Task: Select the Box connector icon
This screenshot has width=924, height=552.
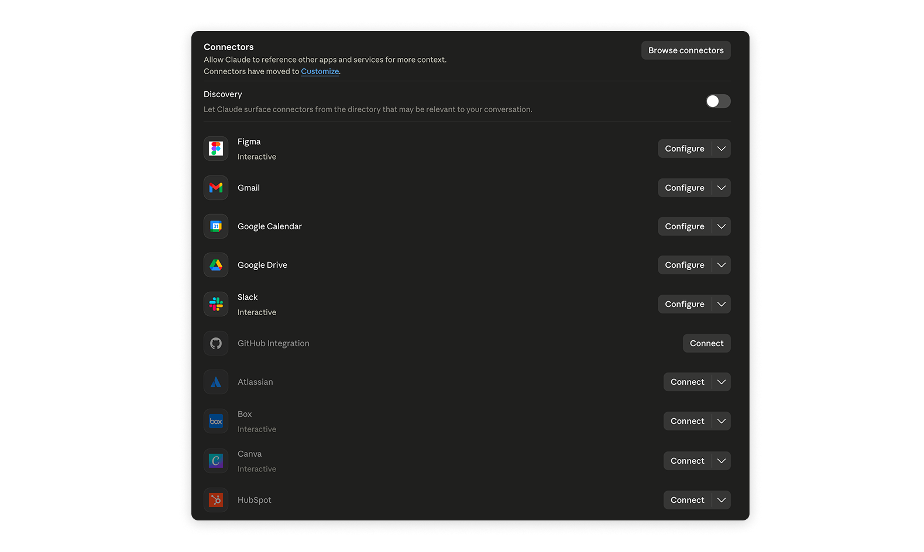Action: point(216,421)
